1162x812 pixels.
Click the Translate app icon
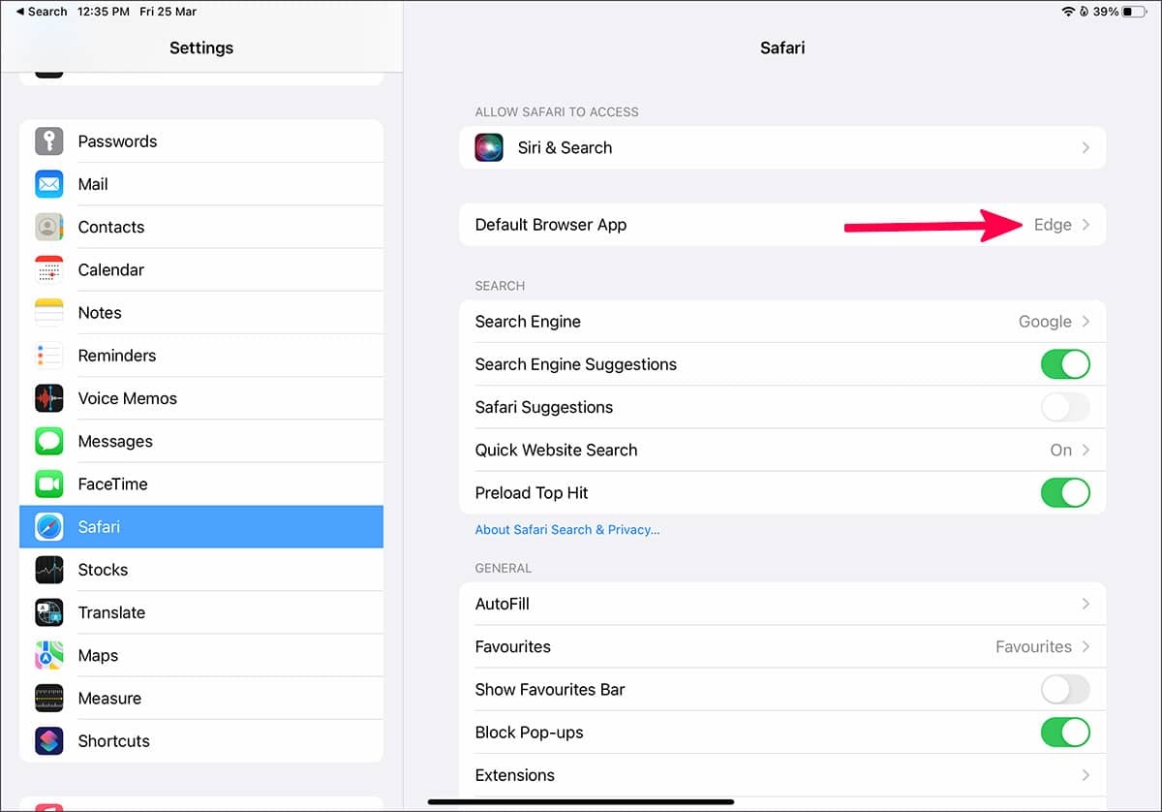49,612
